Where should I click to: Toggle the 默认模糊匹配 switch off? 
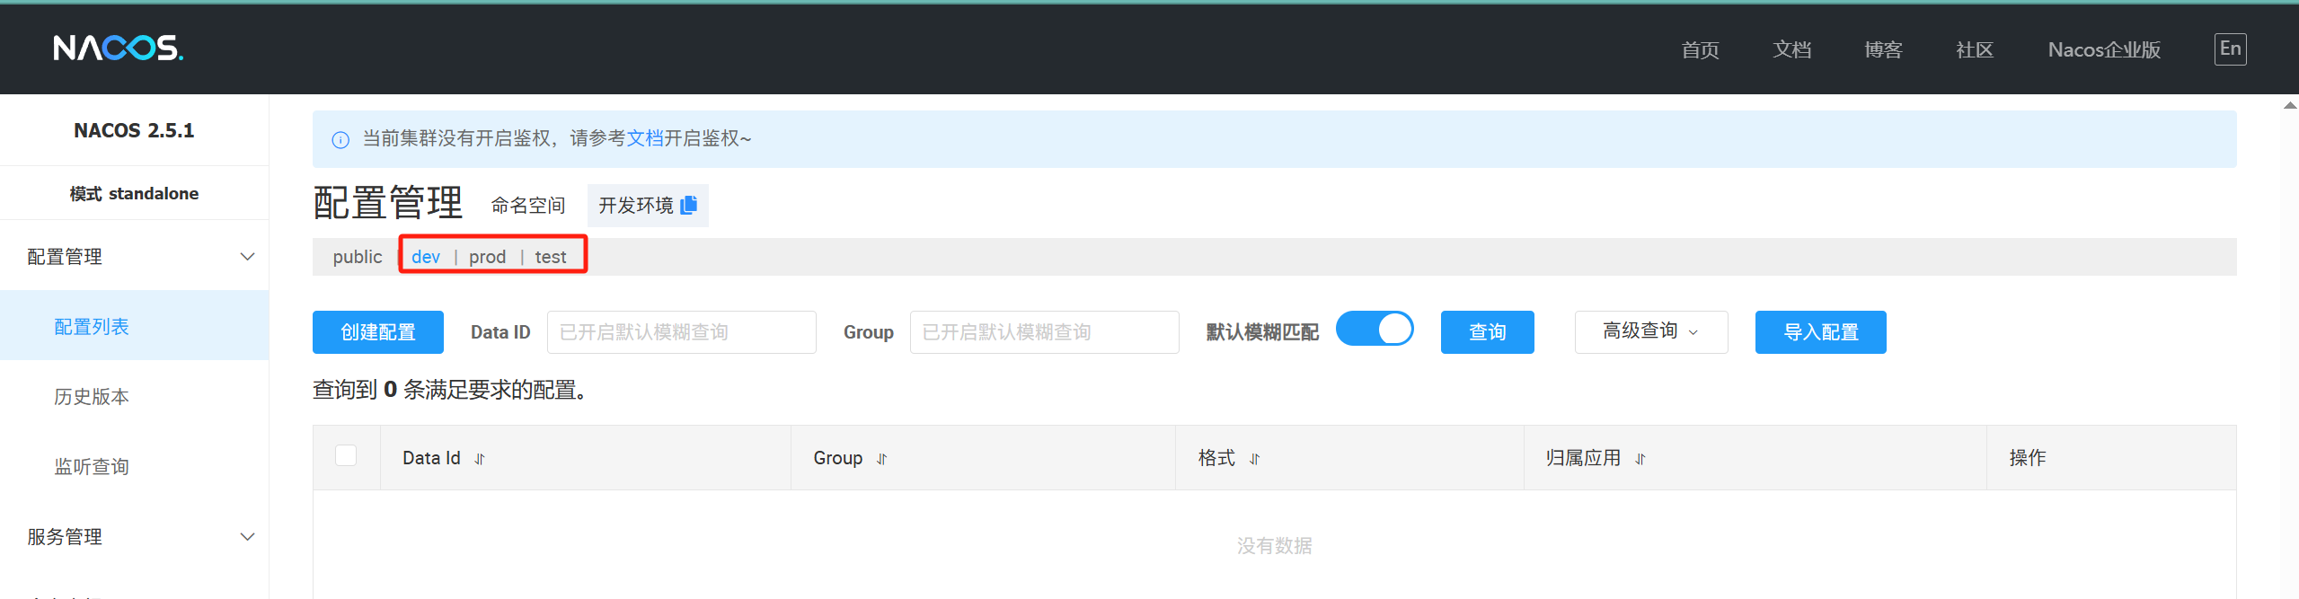(x=1375, y=330)
